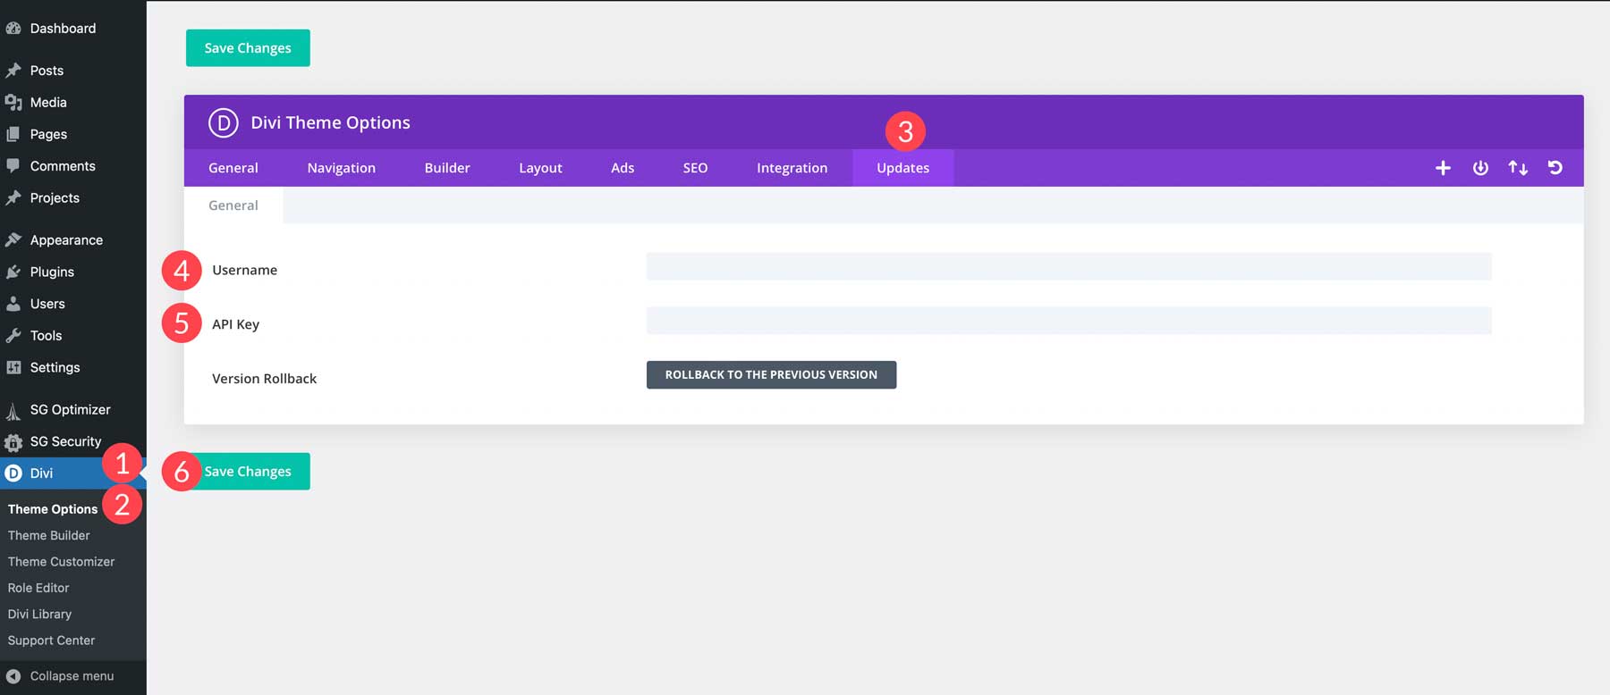
Task: Open Appearance from sidebar text
Action: tap(66, 240)
